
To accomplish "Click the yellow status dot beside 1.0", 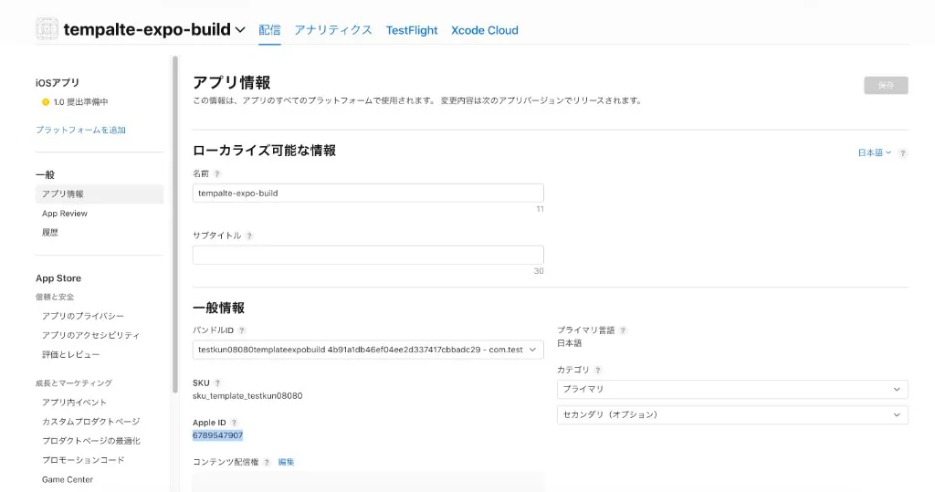I will click(x=46, y=102).
